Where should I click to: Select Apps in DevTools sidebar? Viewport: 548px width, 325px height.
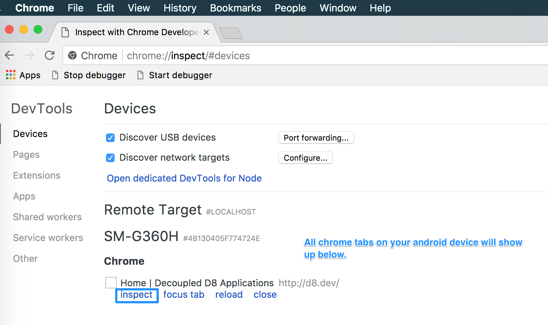click(24, 196)
